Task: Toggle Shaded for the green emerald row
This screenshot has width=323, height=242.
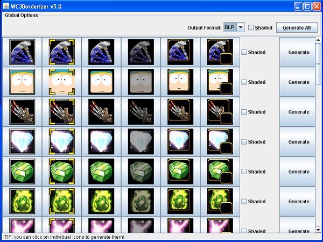Action: click(x=244, y=172)
